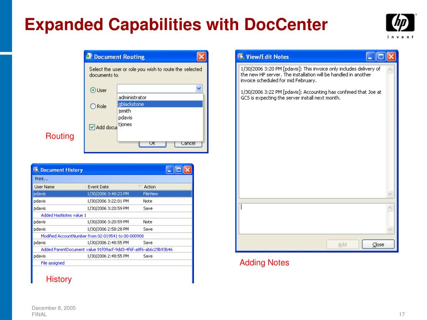This screenshot has width=427, height=320.
Task: Minimize the Document History window
Action: click(x=170, y=170)
